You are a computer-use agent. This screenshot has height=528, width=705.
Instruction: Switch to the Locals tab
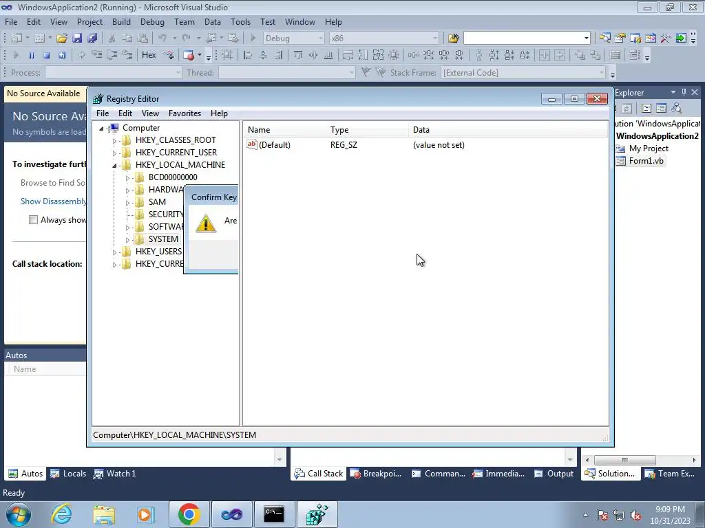click(x=68, y=473)
